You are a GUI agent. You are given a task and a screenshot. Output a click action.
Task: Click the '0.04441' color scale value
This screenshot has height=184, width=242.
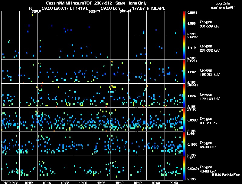(192, 85)
